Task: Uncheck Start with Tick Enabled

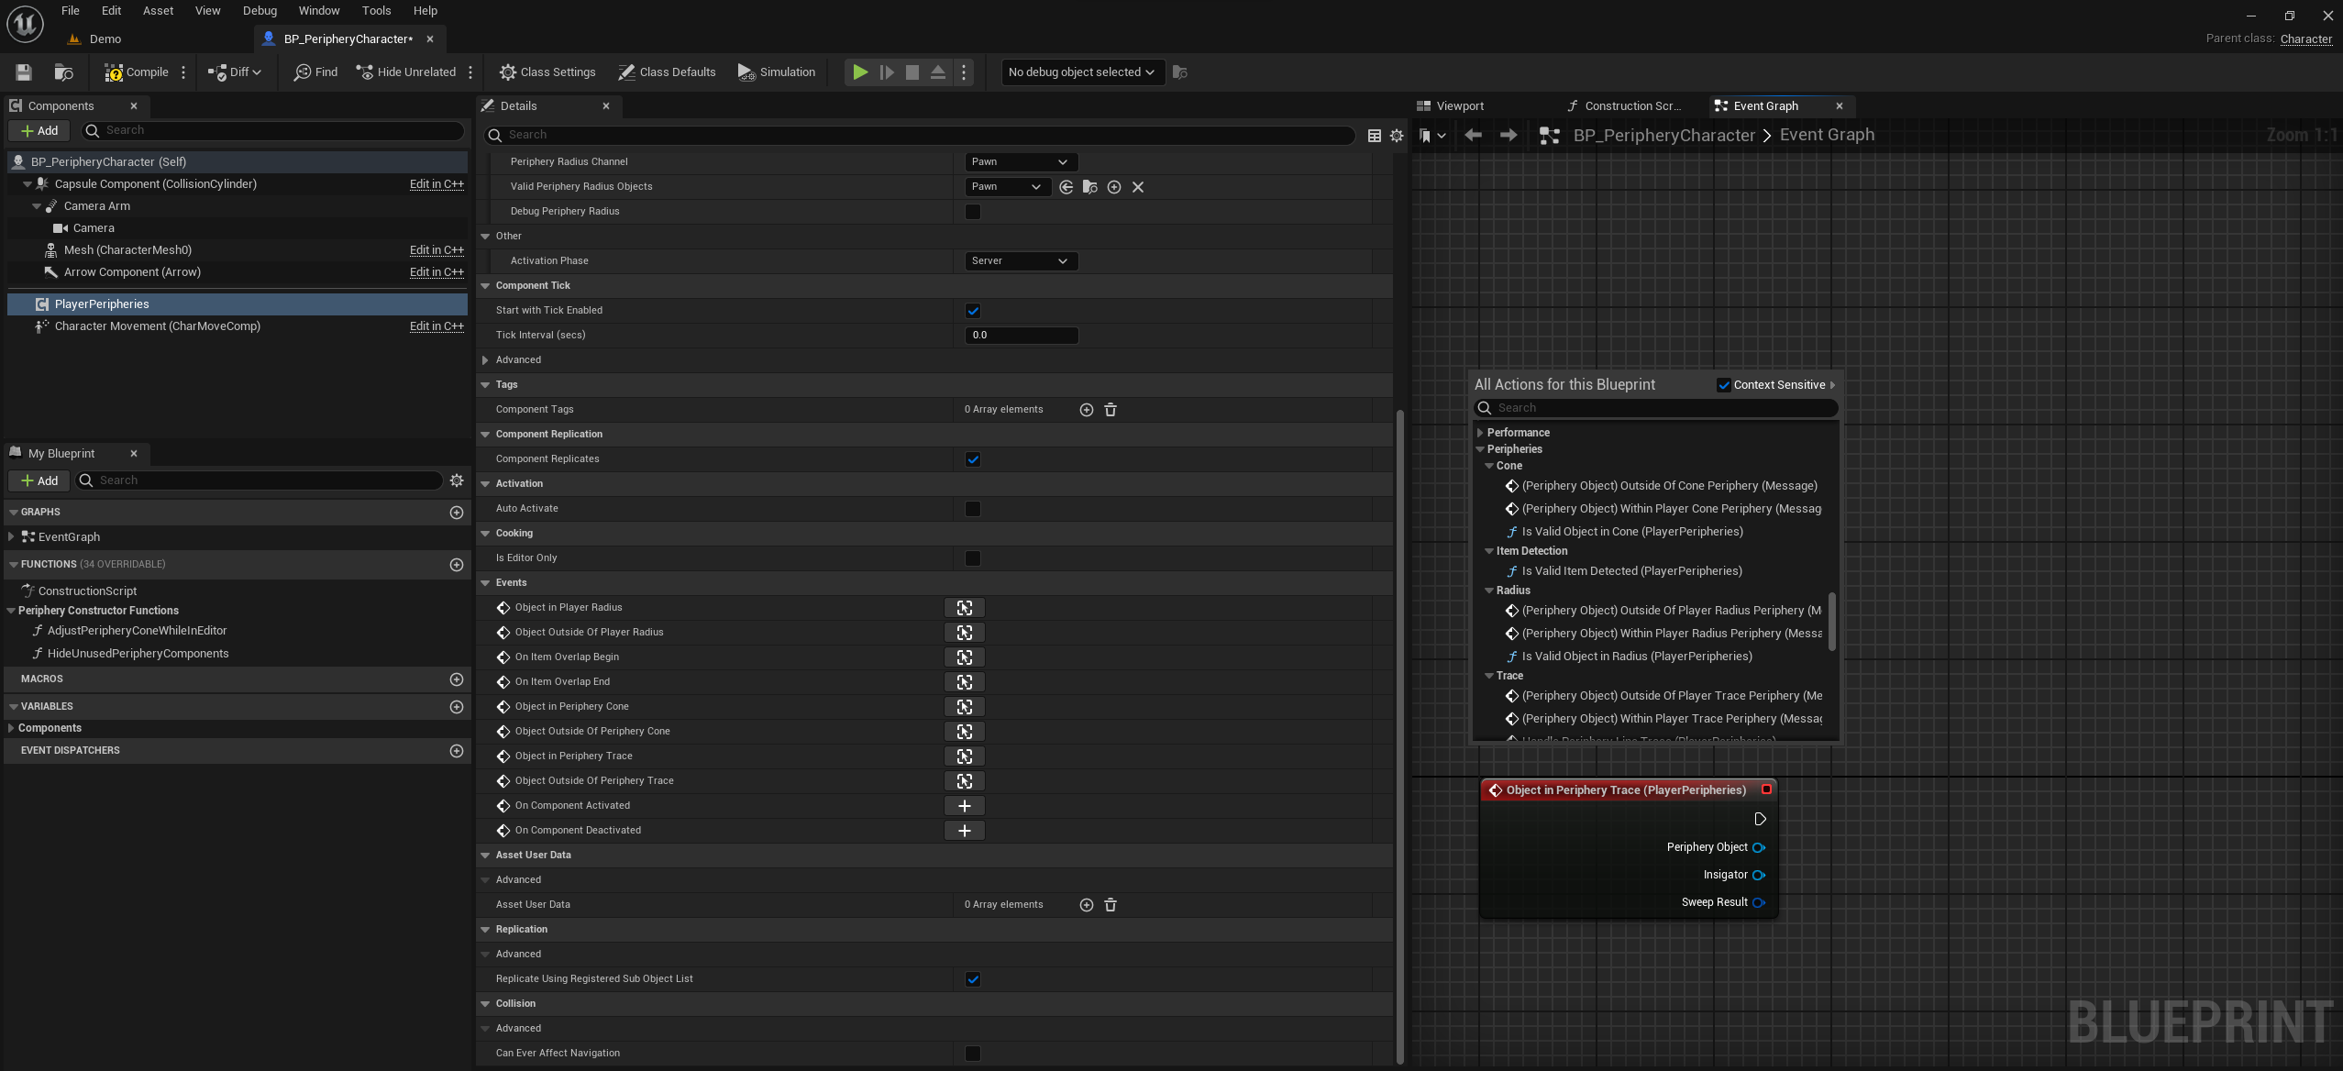Action: [x=973, y=311]
